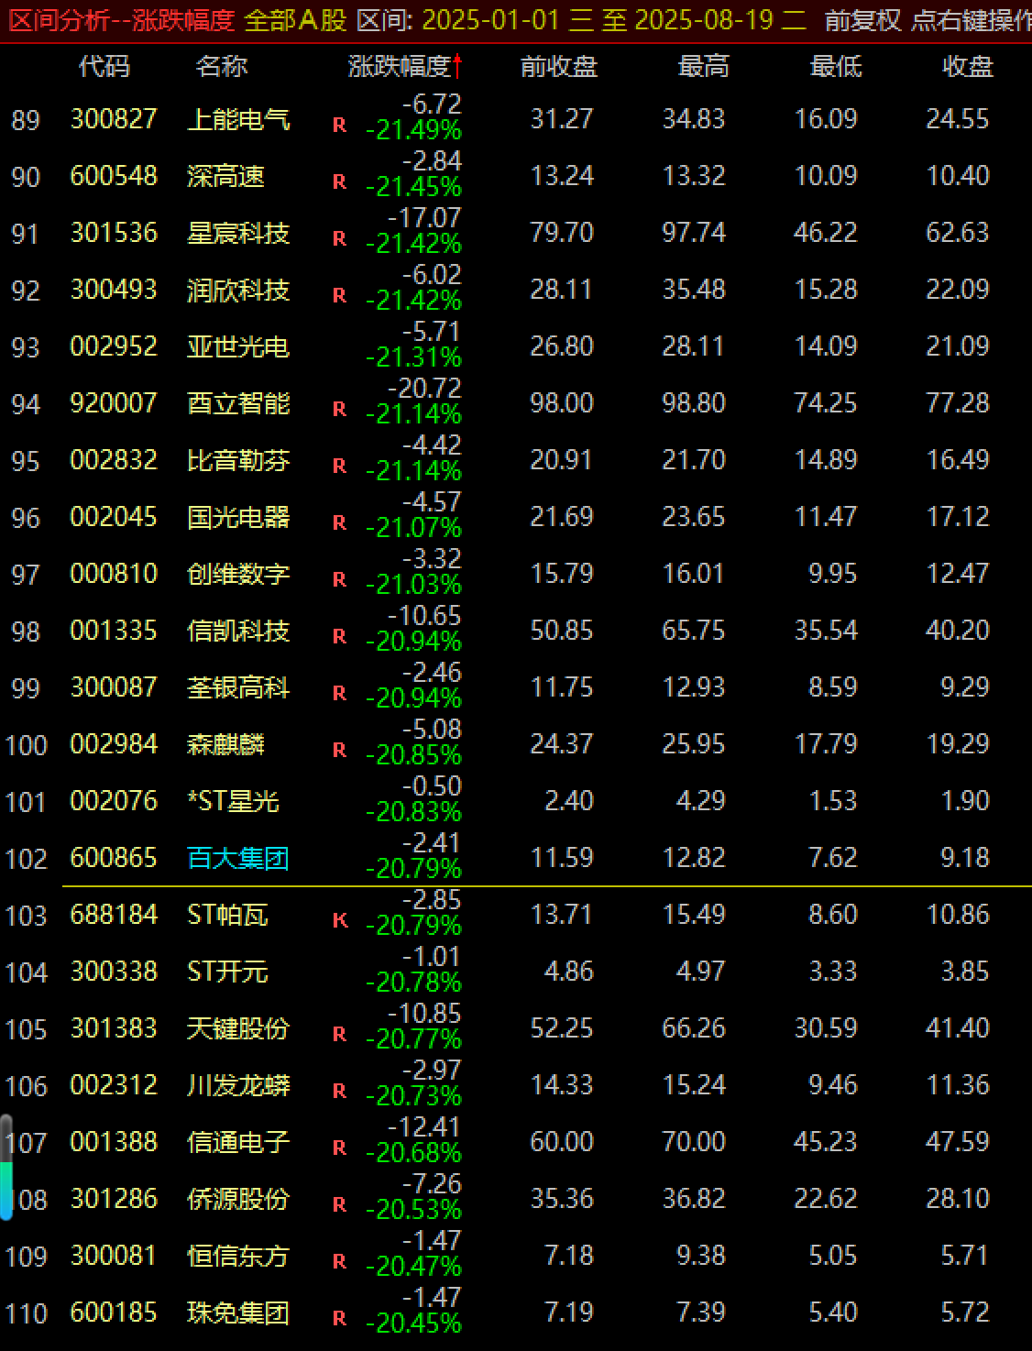Click the 收盘 column header

[x=968, y=66]
